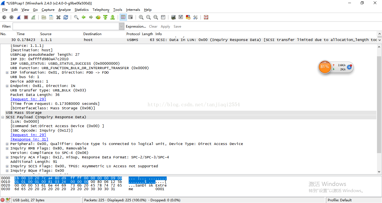This screenshot has height=203, width=382.
Task: Go back in packet history
Action: pyautogui.click(x=84, y=17)
